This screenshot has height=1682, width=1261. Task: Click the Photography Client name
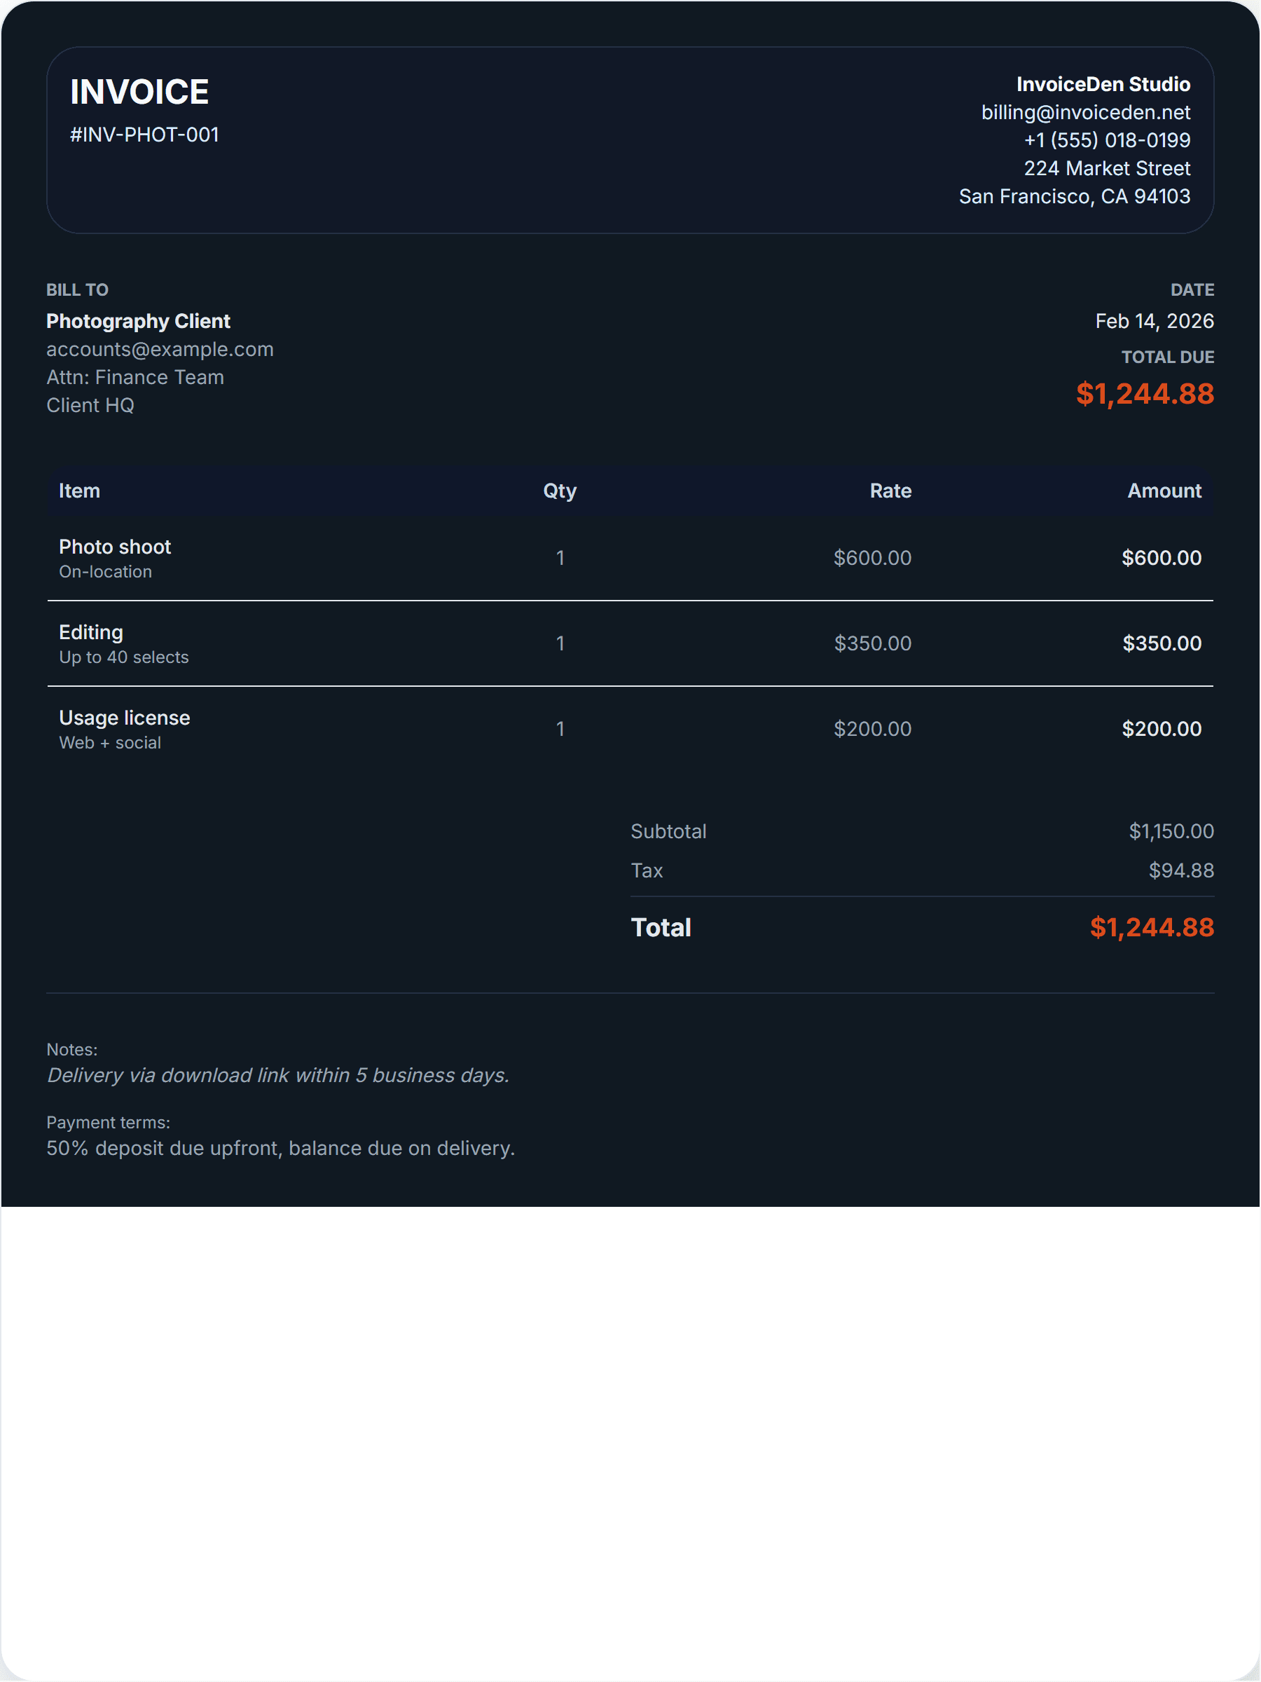click(x=137, y=321)
